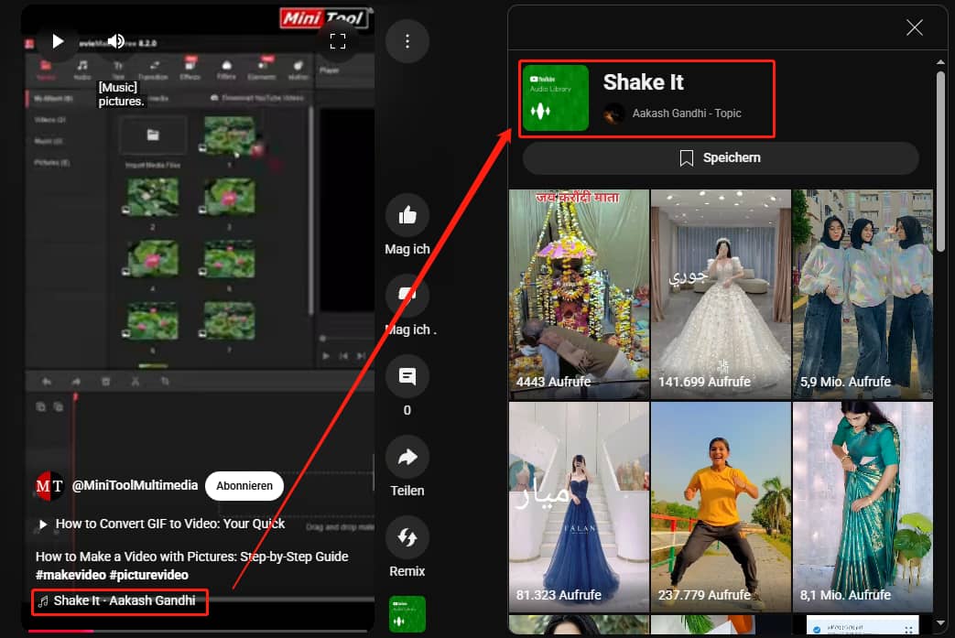Share the video via Teilen

(407, 457)
